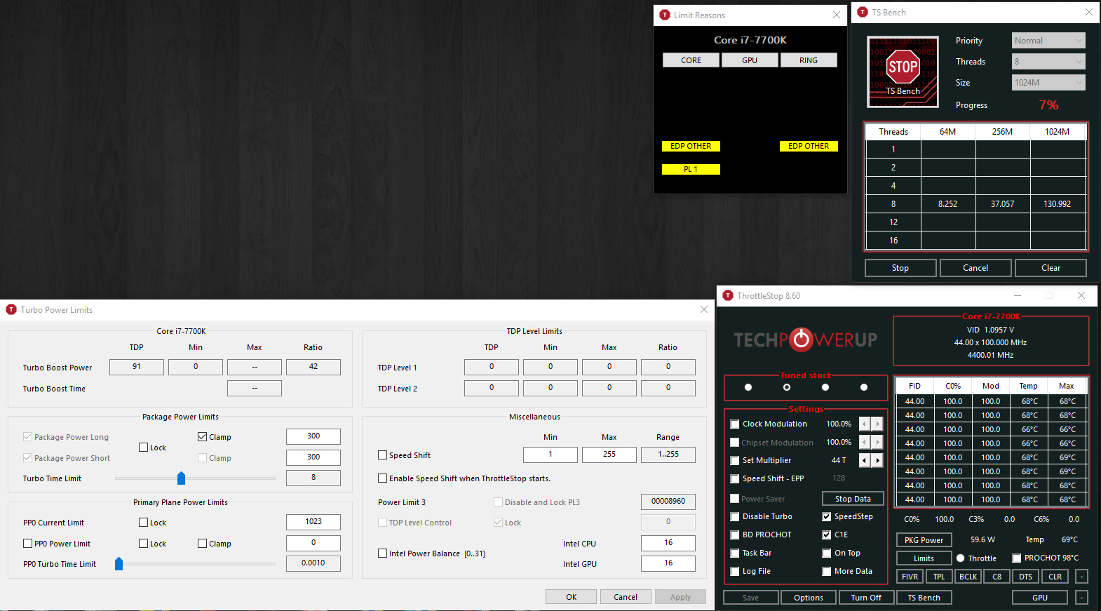Click the TS Bench button in ThrottleStop
The height and width of the screenshot is (611, 1101).
point(924,598)
